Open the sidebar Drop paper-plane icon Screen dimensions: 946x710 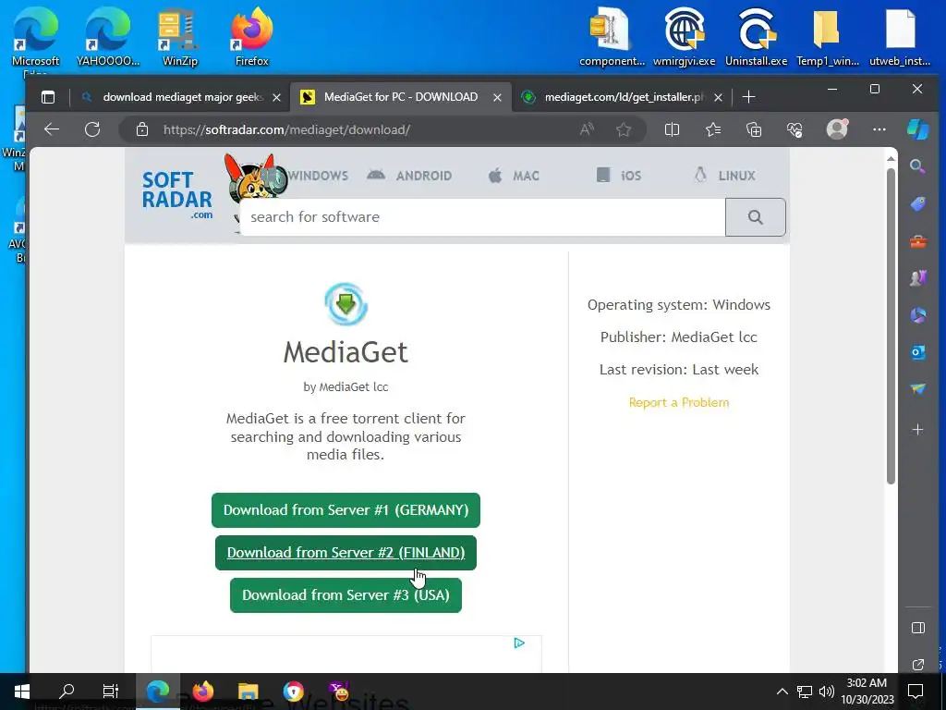pyautogui.click(x=917, y=389)
